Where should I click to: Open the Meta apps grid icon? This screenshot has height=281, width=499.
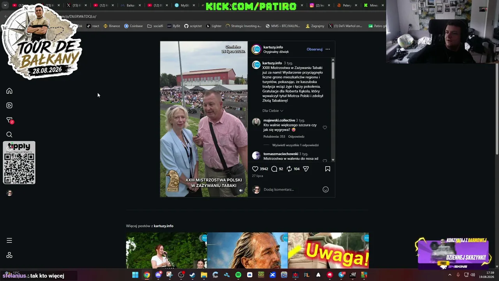tap(9, 255)
